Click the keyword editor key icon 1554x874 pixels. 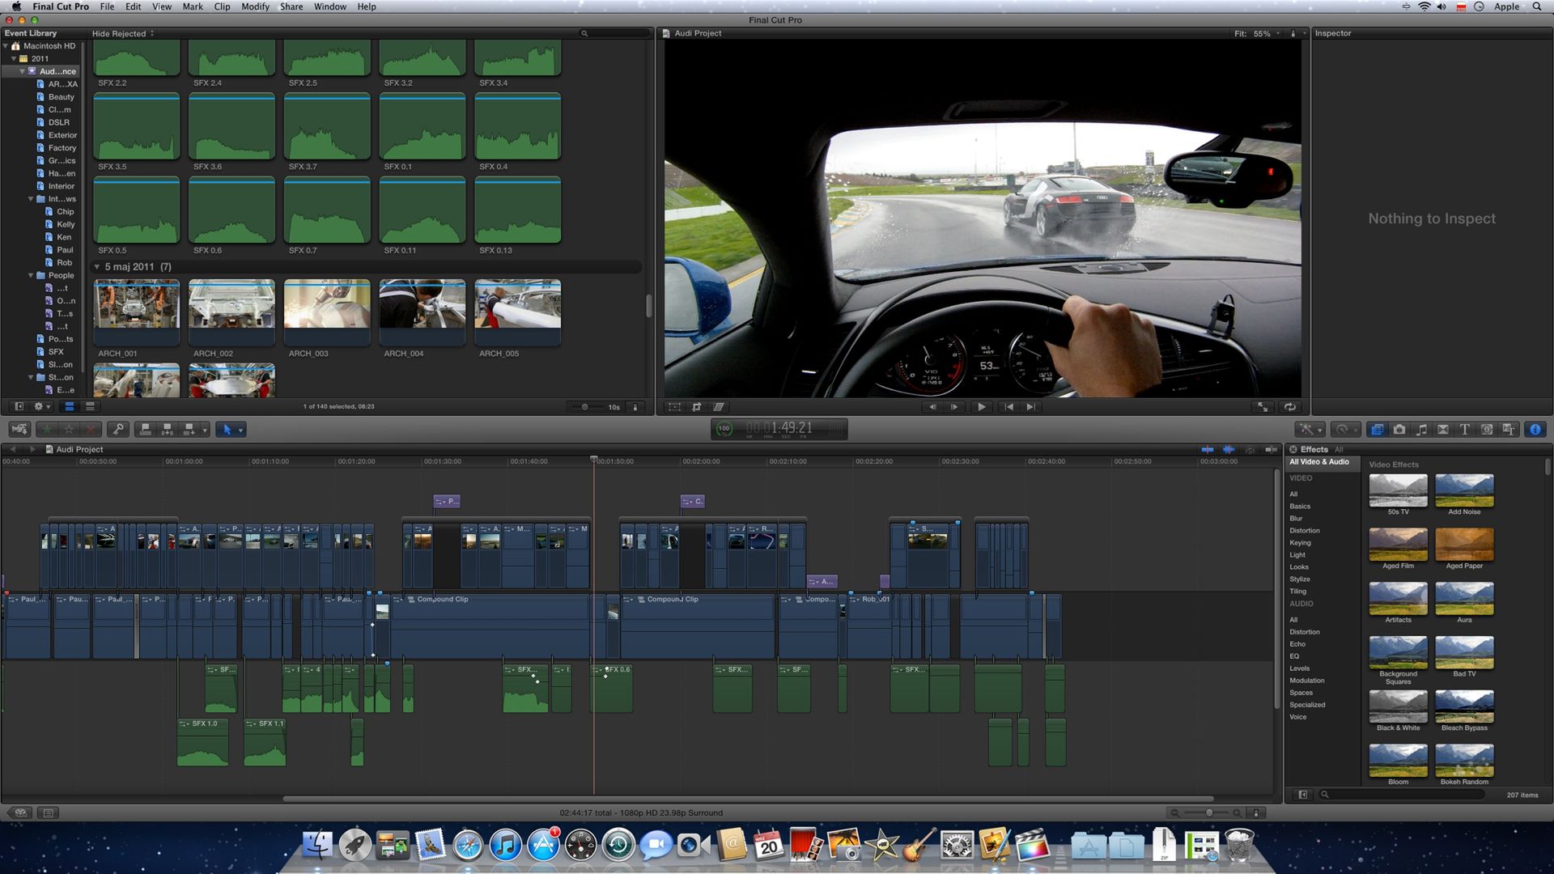coord(118,430)
